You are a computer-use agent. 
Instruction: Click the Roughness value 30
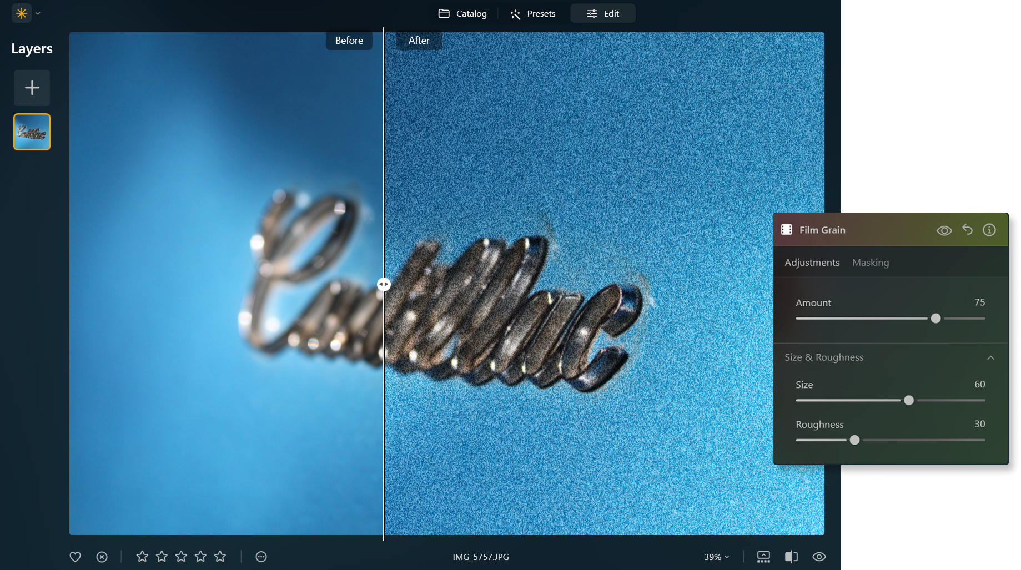click(979, 424)
